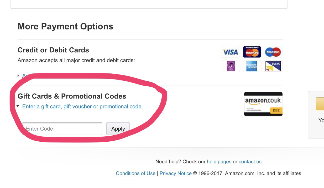Click the Gift Cards & Promotional Codes heading
This screenshot has height=188, width=324.
72,96
